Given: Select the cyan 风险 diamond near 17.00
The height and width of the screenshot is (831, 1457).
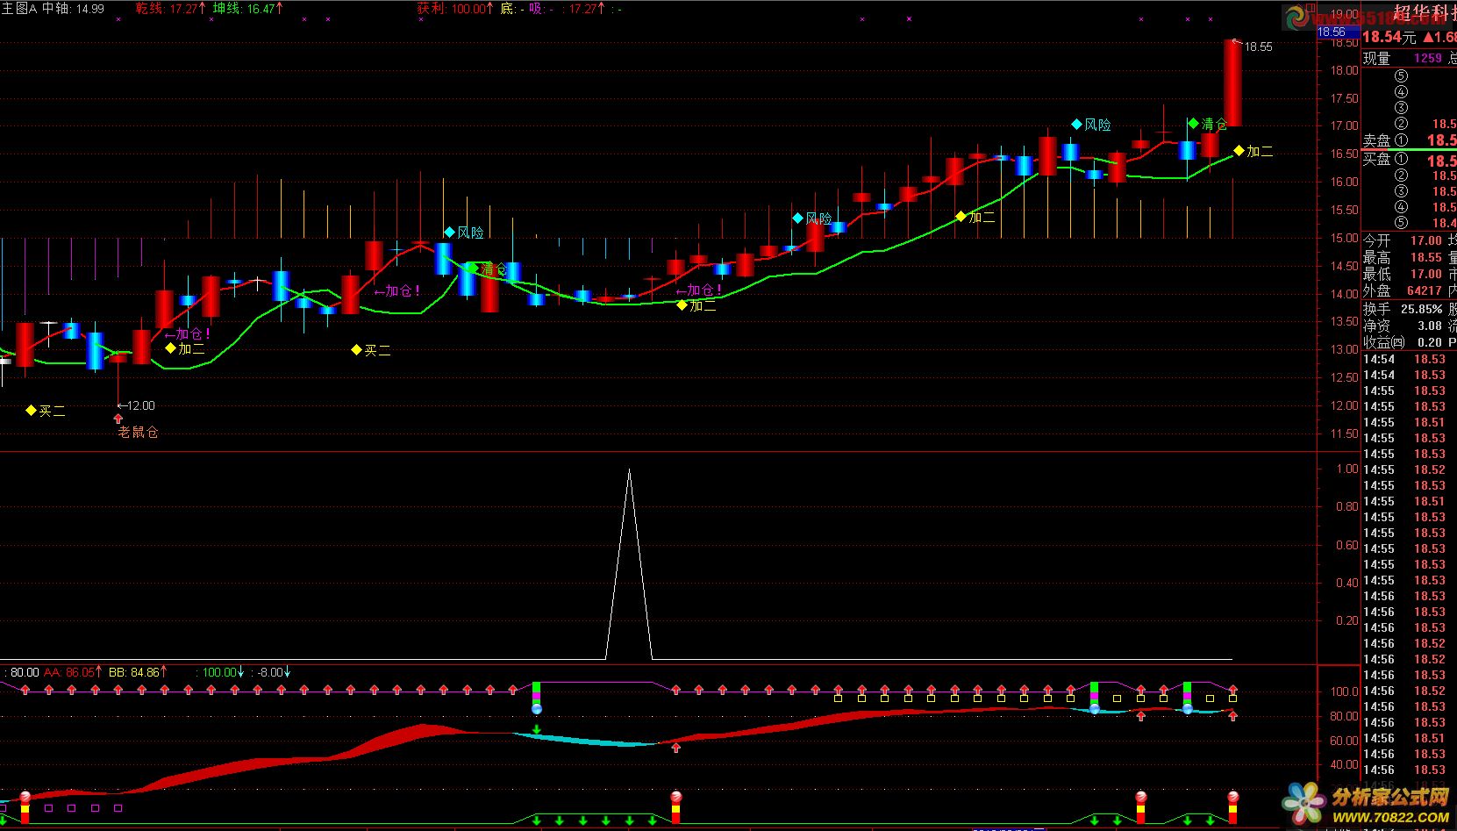Looking at the screenshot, I should click(x=1076, y=125).
